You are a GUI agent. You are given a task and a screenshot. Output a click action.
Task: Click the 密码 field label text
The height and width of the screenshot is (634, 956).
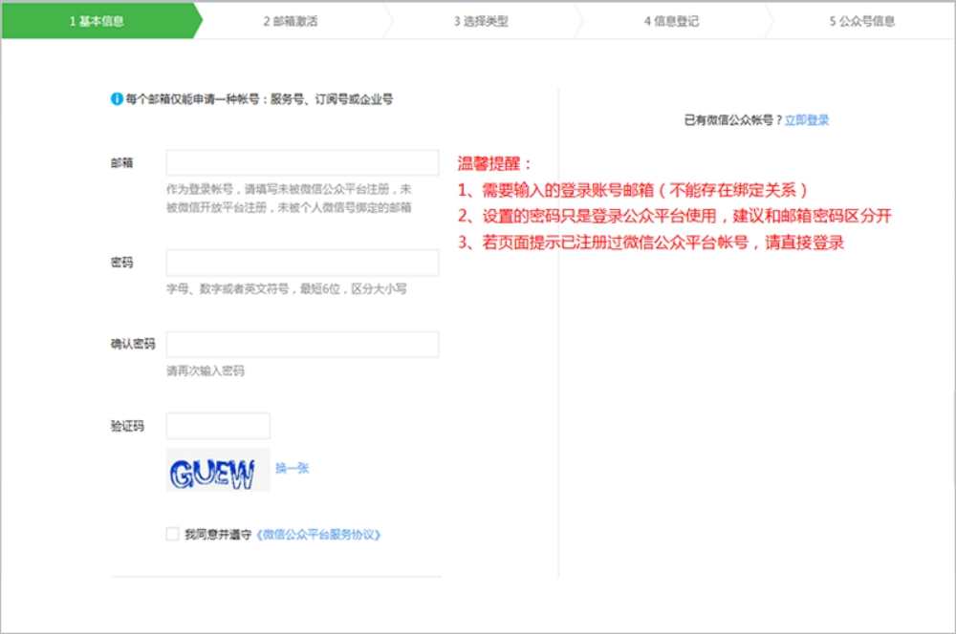[x=120, y=262]
